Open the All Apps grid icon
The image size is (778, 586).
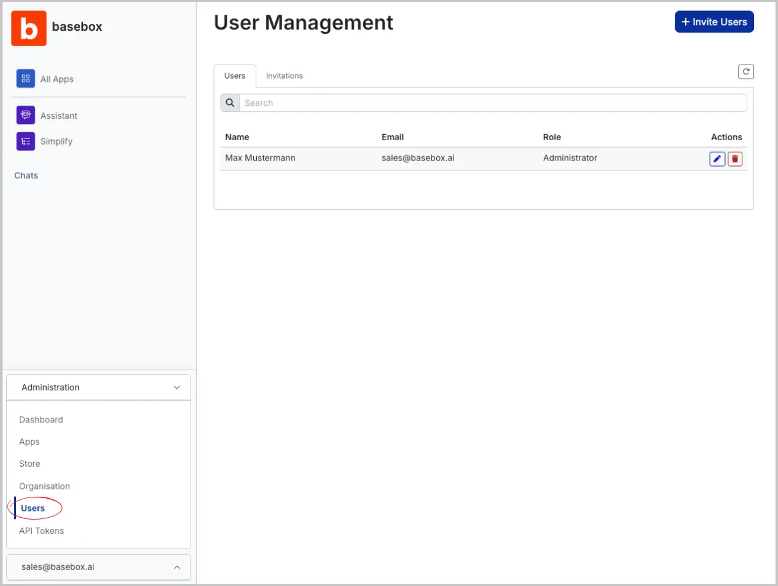click(25, 79)
